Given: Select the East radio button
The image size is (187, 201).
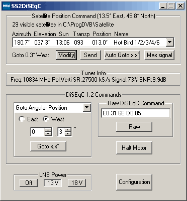Looking at the screenshot, I should (22, 119).
